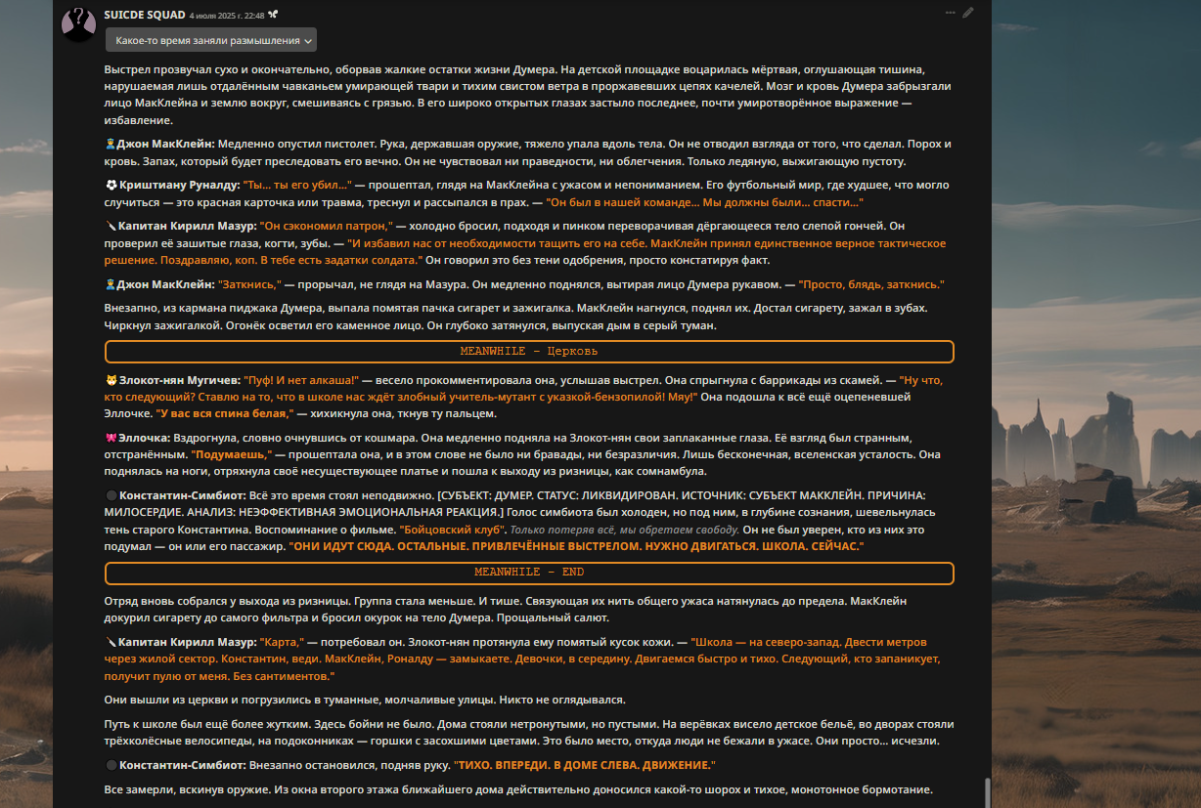The image size is (1201, 808).
Task: Click 'Капитан Кирилл Мазур:' before the quote 'Карта,'
Action: [187, 642]
